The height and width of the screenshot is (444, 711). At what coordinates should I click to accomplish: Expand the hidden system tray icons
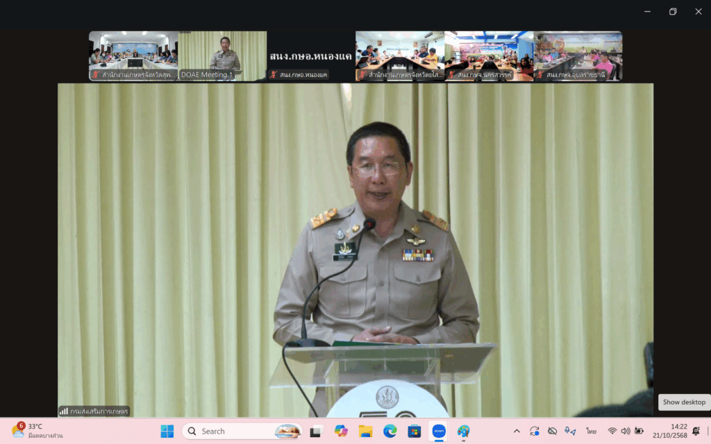[516, 432]
